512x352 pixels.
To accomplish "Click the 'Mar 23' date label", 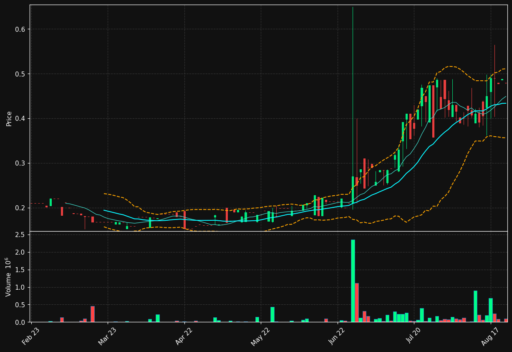I will pos(108,336).
